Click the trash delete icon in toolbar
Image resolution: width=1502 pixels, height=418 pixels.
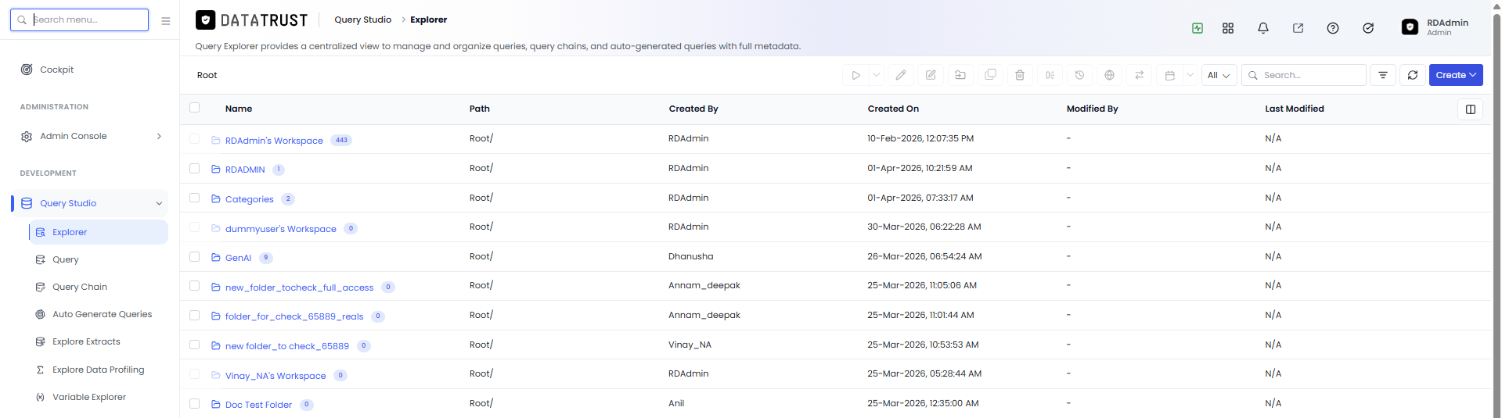pyautogui.click(x=1020, y=75)
